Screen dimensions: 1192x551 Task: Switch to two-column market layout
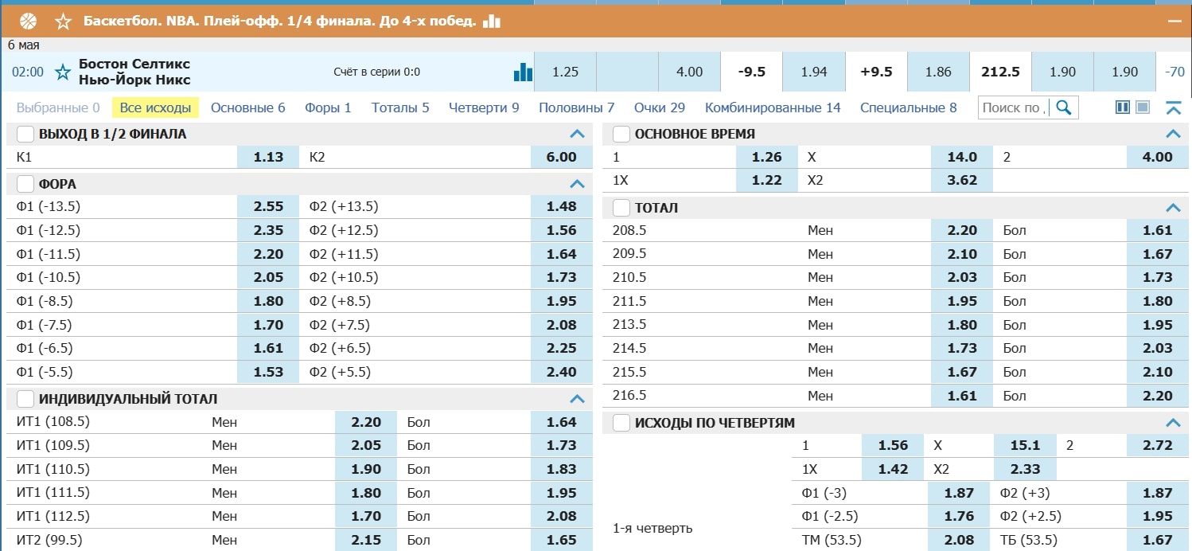click(x=1123, y=107)
